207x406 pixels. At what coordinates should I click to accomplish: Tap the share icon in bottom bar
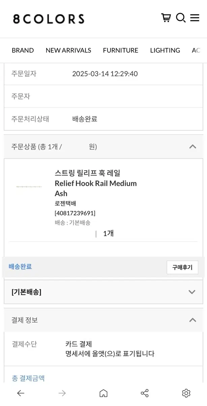145,393
